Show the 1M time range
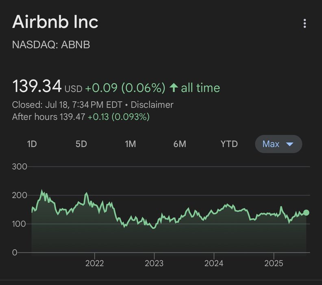This screenshot has height=285, width=322. pos(130,144)
